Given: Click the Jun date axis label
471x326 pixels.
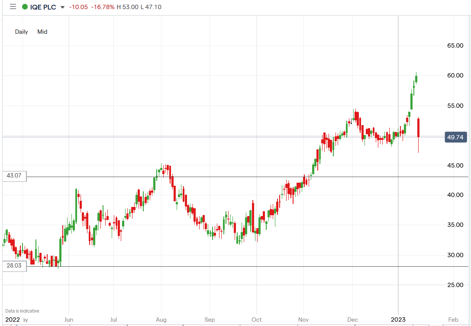Looking at the screenshot, I should 68,320.
